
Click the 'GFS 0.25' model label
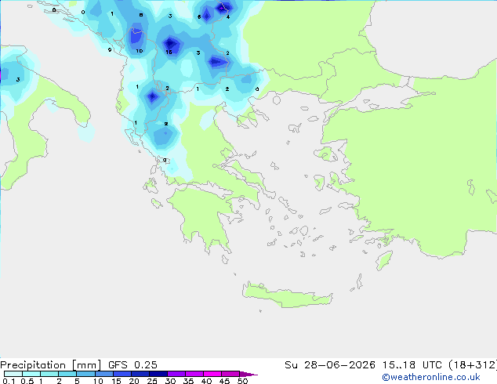pyautogui.click(x=132, y=365)
